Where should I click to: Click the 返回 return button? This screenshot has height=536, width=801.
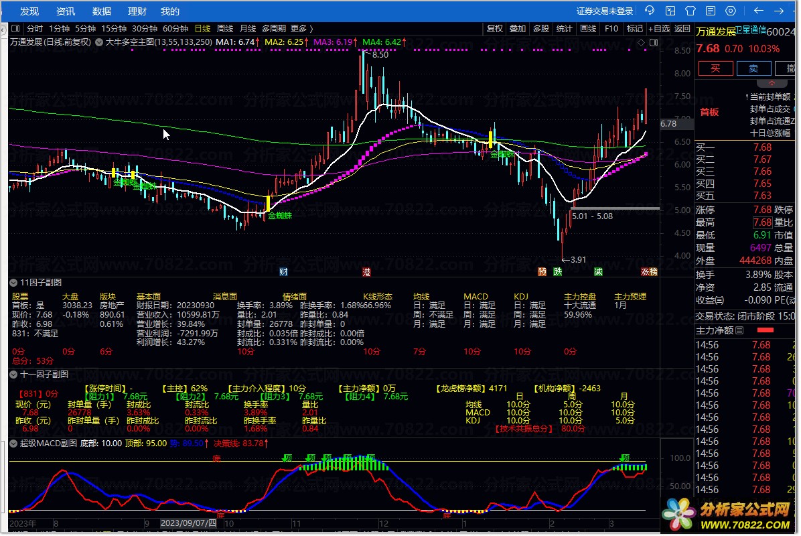682,29
